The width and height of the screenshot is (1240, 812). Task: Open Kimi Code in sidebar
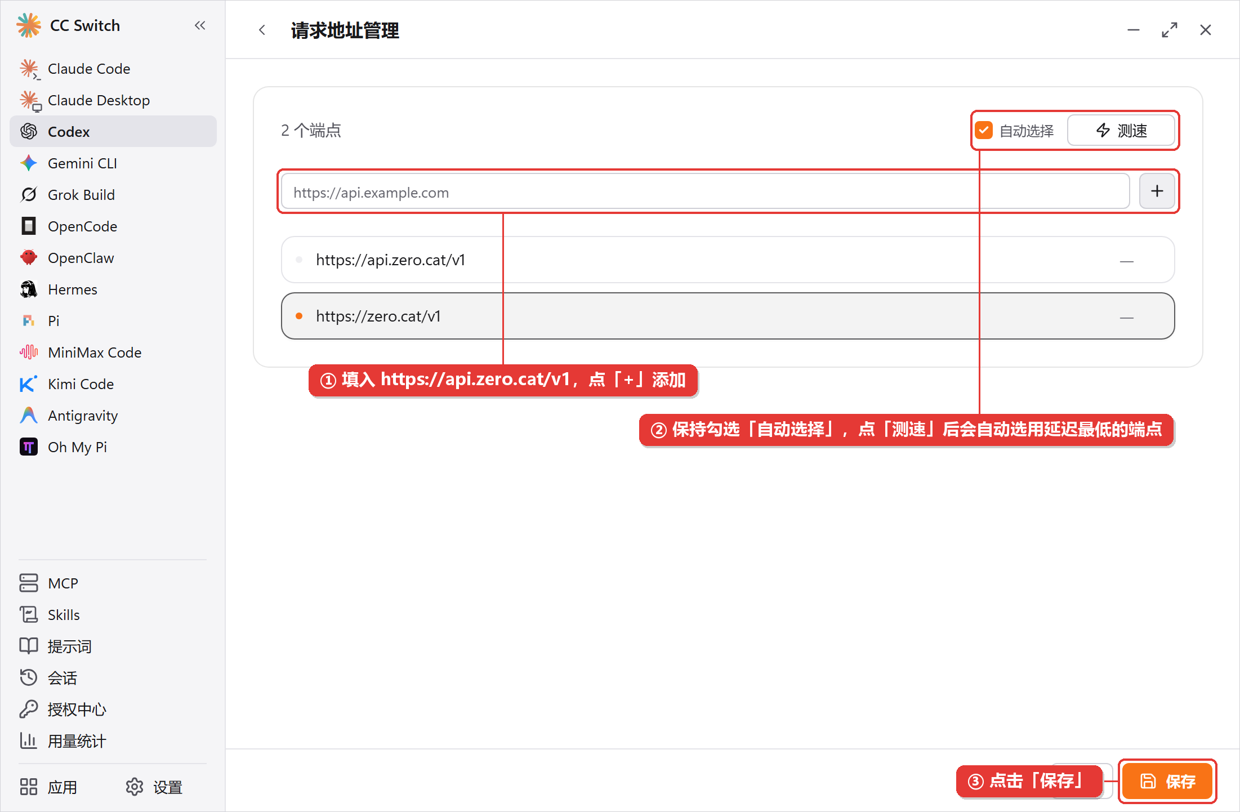(x=113, y=384)
